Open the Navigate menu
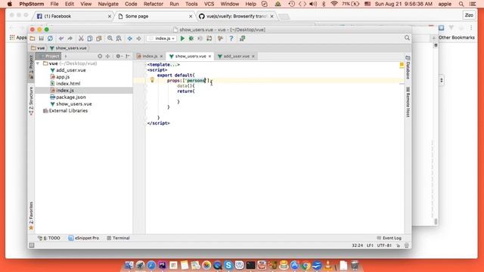The image size is (484, 272). [x=108, y=4]
